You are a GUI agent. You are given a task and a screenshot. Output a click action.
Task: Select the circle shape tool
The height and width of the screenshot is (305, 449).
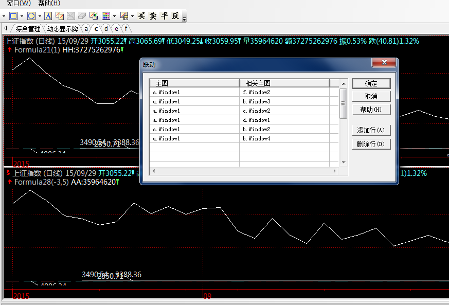31,16
